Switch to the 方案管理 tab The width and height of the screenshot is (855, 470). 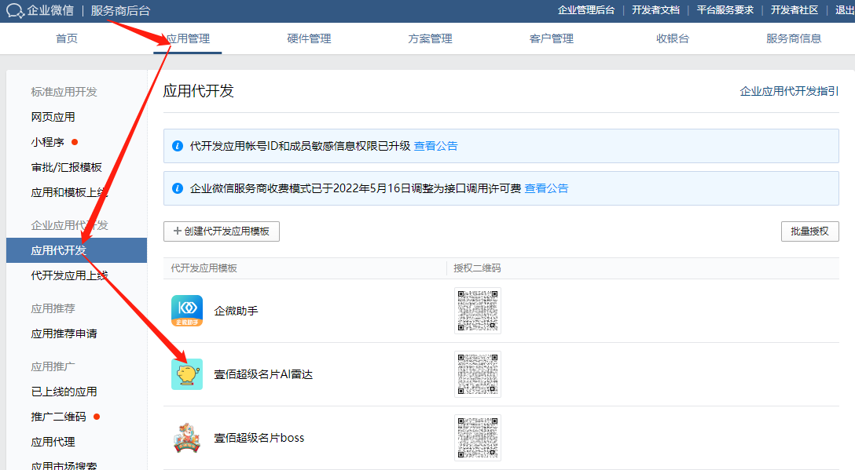[430, 38]
